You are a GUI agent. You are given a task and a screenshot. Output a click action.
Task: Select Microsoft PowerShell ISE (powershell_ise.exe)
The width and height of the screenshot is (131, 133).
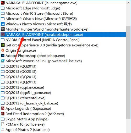point(63,61)
